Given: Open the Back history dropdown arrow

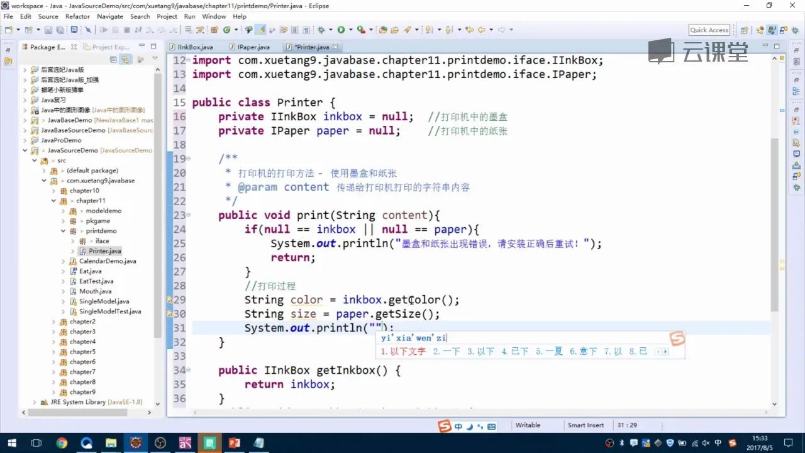Looking at the screenshot, I should (x=490, y=30).
